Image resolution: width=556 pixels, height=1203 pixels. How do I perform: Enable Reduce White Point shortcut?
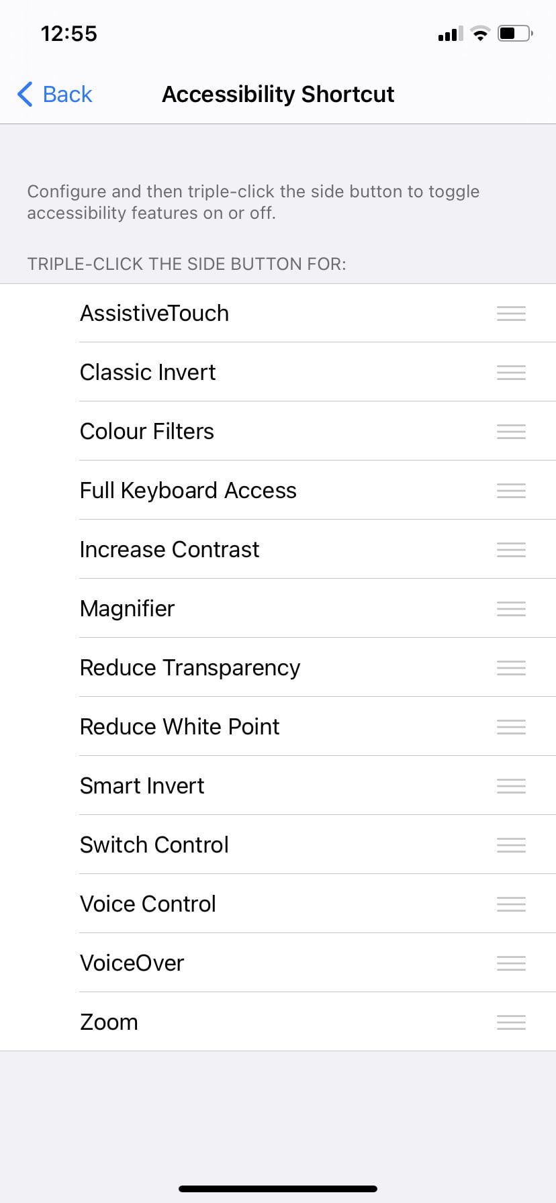click(x=180, y=727)
